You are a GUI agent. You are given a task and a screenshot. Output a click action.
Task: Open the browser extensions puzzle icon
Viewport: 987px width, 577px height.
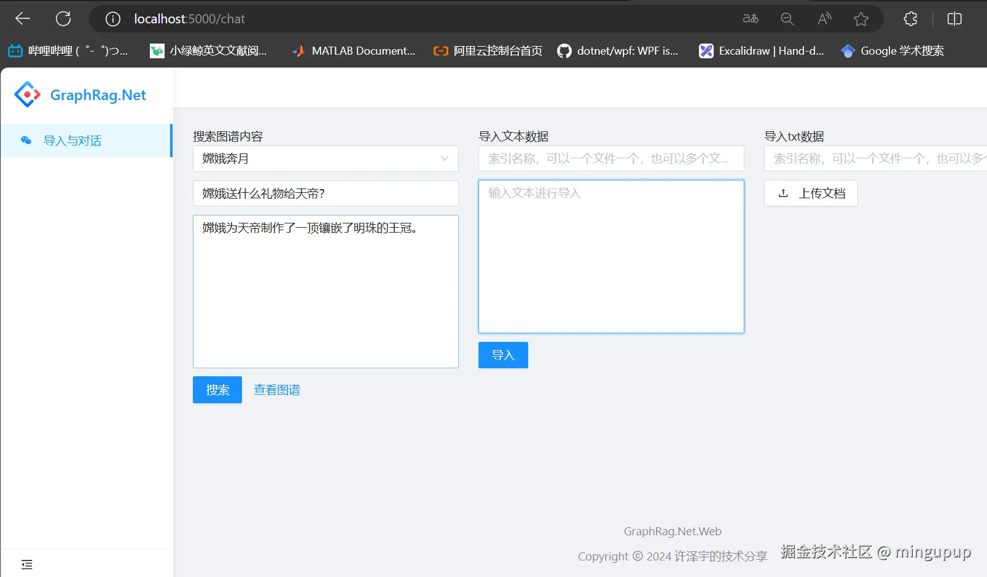pyautogui.click(x=911, y=19)
